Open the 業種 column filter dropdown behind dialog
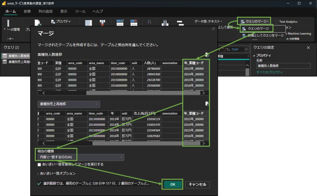 248,56
